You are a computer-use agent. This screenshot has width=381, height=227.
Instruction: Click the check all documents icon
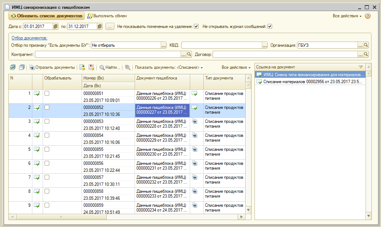(x=13, y=67)
